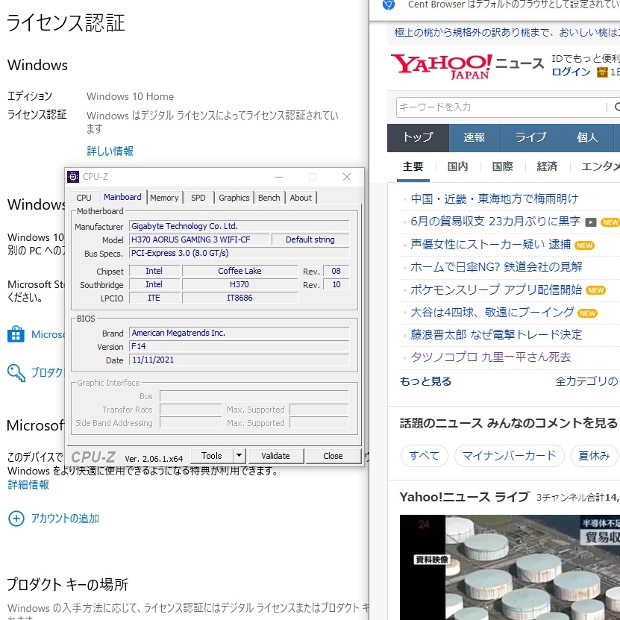Open the Memory tab in CPU-Z
Screen dimensions: 620x620
[x=164, y=197]
